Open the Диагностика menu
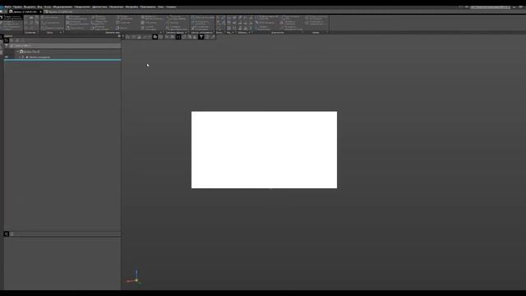This screenshot has width=526, height=296. (x=99, y=7)
